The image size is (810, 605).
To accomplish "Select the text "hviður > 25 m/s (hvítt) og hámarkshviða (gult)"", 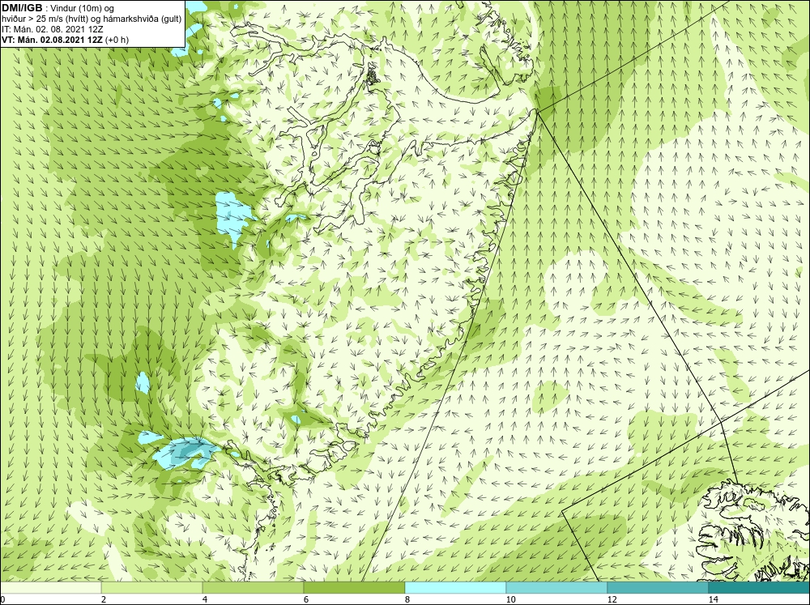I will click(92, 19).
